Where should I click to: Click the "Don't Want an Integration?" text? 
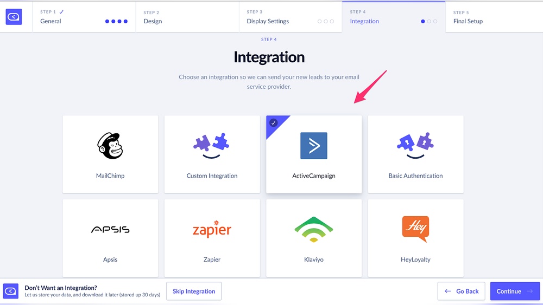(x=61, y=288)
